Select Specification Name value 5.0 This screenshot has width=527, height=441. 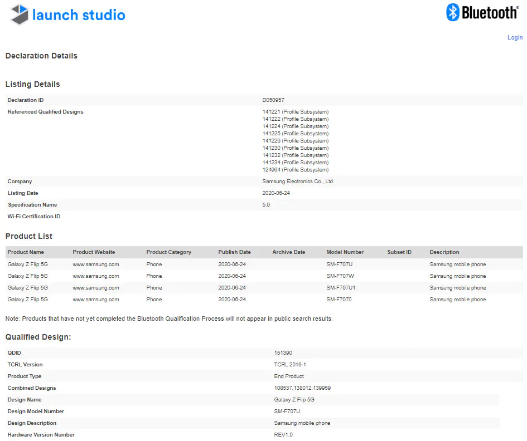[266, 205]
